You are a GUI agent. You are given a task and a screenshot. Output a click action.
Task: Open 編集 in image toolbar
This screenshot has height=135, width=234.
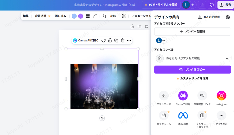coord(26,16)
